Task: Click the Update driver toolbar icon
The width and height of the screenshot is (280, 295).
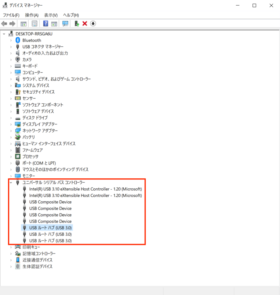Action: (77, 24)
